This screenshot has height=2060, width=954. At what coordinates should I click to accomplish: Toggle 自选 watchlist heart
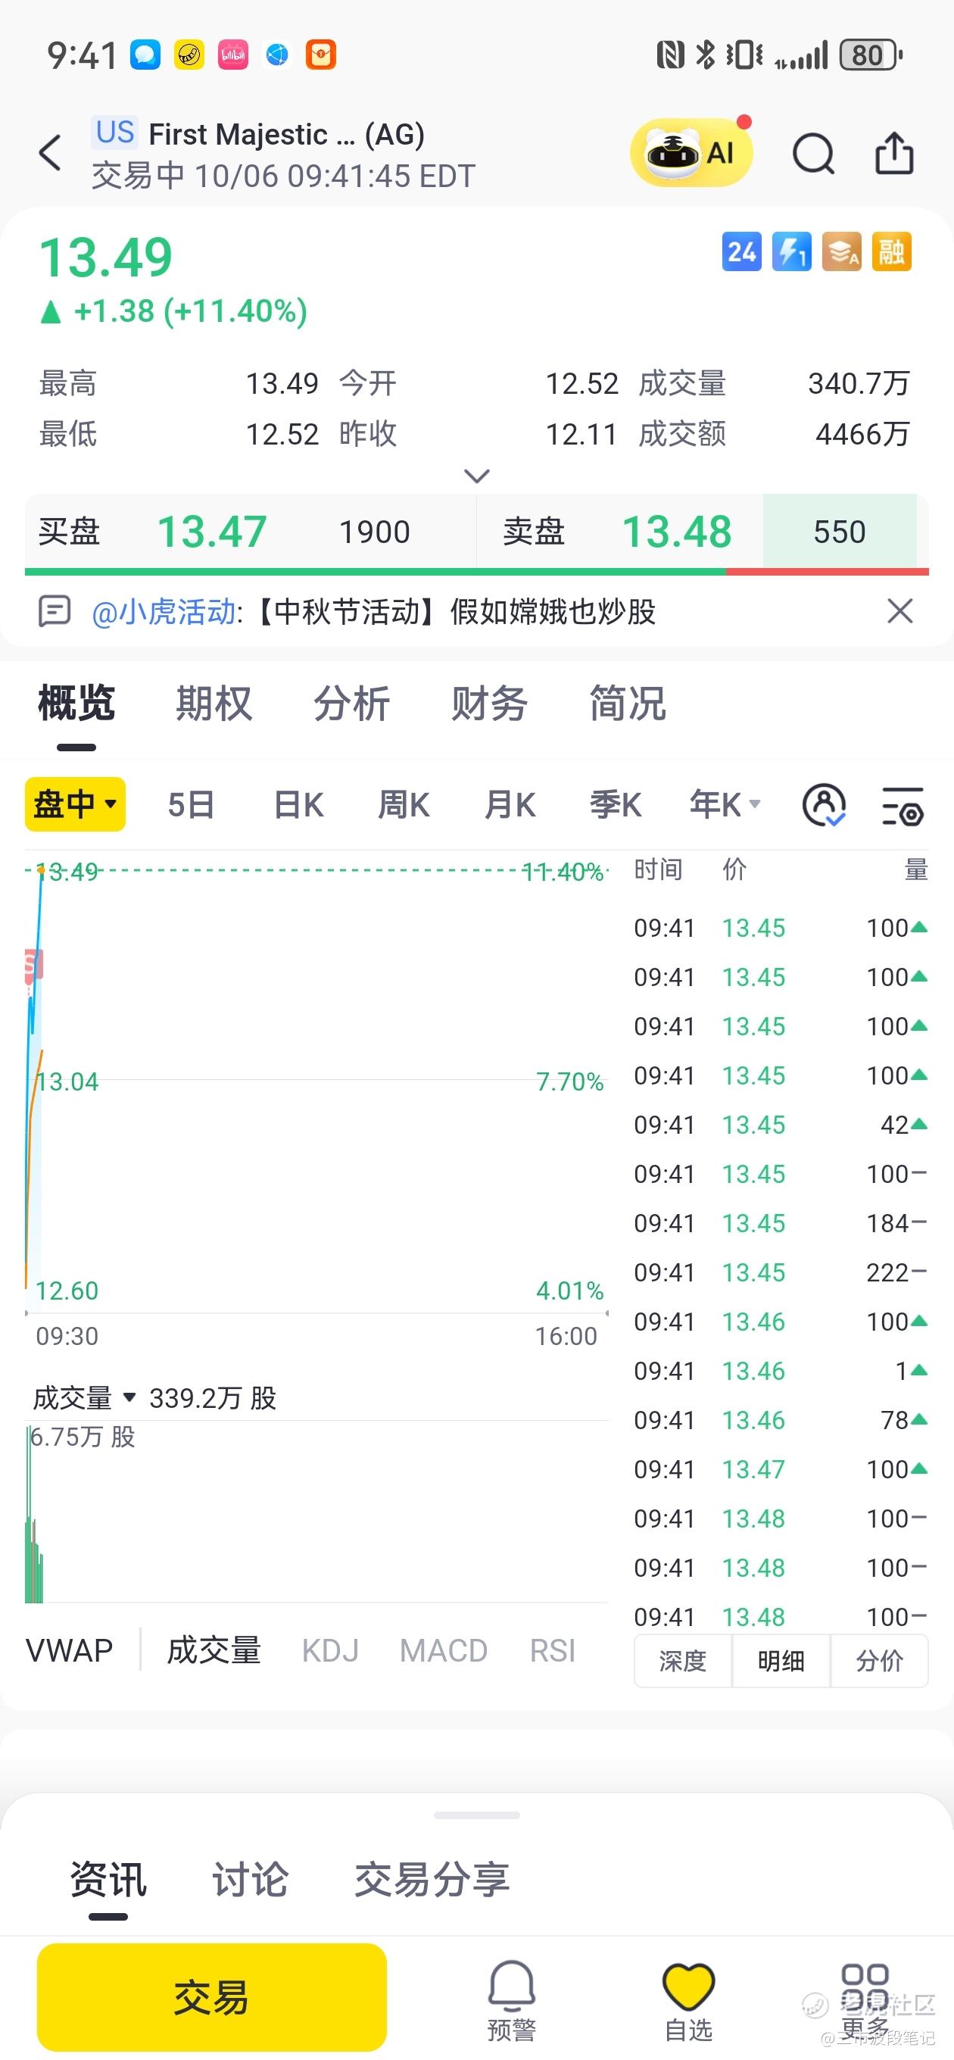click(688, 2000)
